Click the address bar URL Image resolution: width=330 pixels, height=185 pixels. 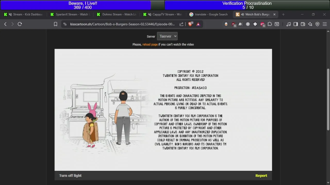pos(122,24)
